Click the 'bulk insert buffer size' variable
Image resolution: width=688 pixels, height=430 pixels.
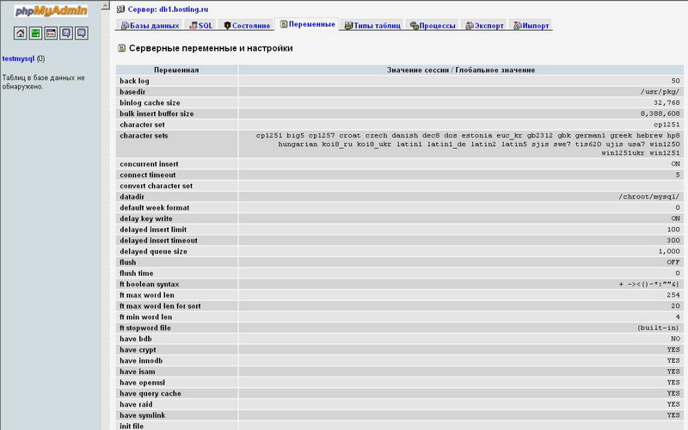point(157,114)
